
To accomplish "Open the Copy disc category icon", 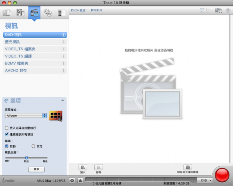I will (48, 12).
